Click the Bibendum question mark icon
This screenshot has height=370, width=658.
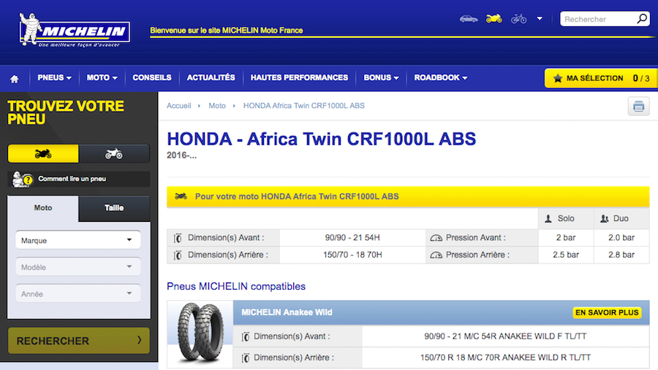point(22,180)
